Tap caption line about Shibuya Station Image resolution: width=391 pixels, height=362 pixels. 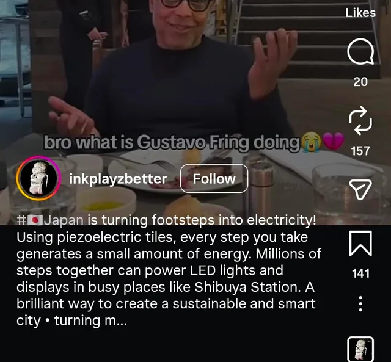point(166,287)
